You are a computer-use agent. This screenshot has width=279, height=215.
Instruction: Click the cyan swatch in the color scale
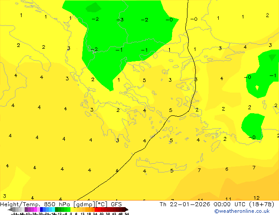[x=53, y=209]
